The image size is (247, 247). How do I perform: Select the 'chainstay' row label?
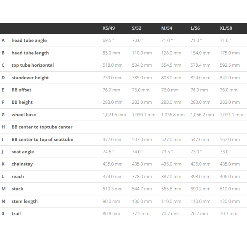pos(22,164)
